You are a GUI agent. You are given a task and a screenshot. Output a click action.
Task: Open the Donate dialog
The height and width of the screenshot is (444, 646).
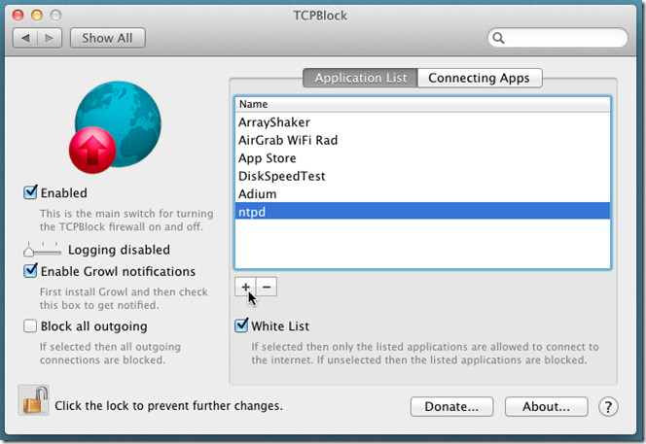pyautogui.click(x=451, y=406)
